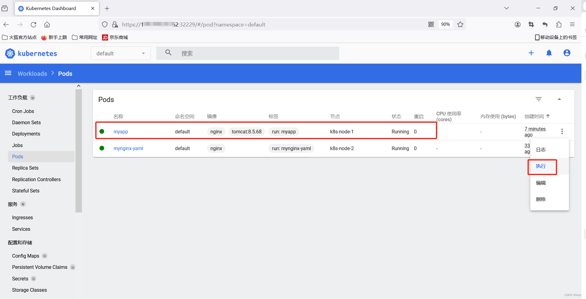Bookmark this page with star icon
Viewport: 586px width, 299px height.
(460, 24)
